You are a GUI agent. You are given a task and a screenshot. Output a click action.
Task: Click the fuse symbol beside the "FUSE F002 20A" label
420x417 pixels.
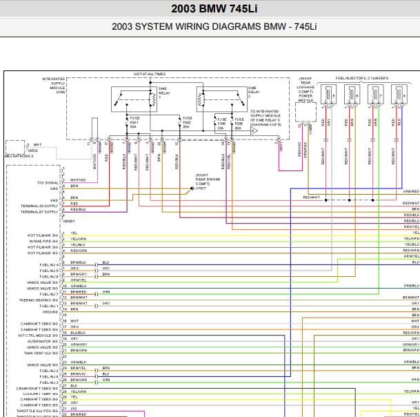coord(180,122)
